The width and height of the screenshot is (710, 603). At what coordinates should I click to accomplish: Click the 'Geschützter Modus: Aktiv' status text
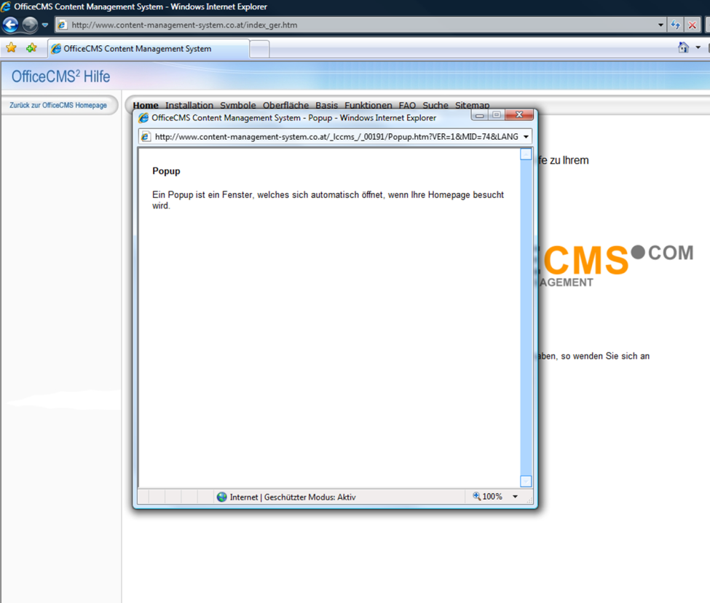[x=309, y=497]
